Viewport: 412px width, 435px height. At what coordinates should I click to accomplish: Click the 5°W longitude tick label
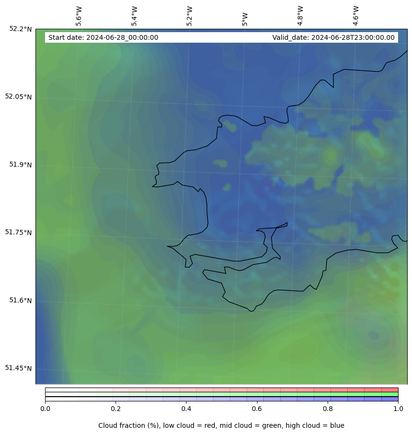coord(245,19)
